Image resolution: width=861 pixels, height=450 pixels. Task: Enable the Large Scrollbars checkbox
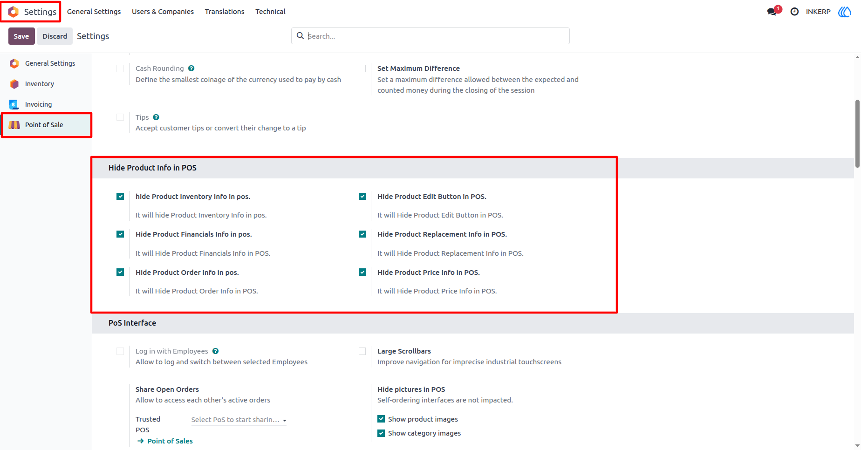362,351
